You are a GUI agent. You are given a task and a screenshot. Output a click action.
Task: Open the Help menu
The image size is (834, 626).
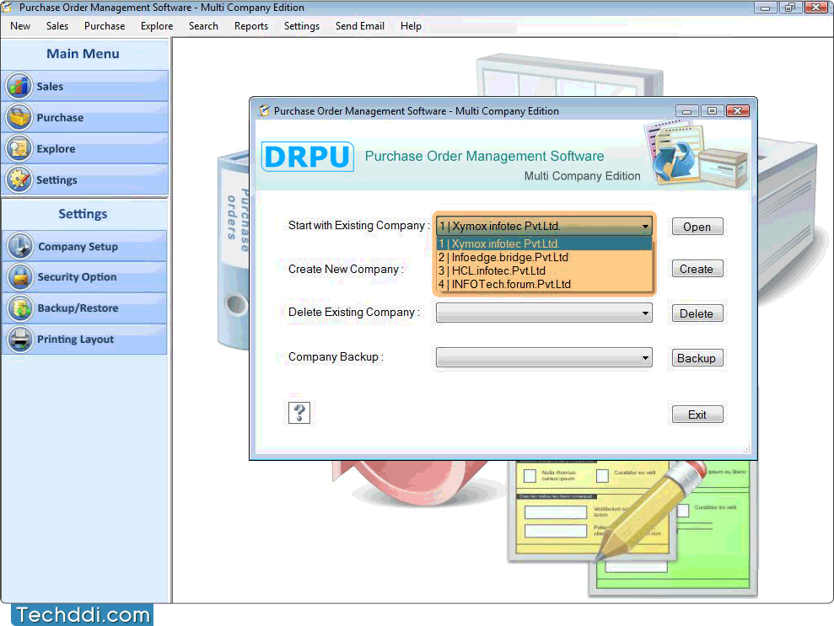[x=411, y=26]
